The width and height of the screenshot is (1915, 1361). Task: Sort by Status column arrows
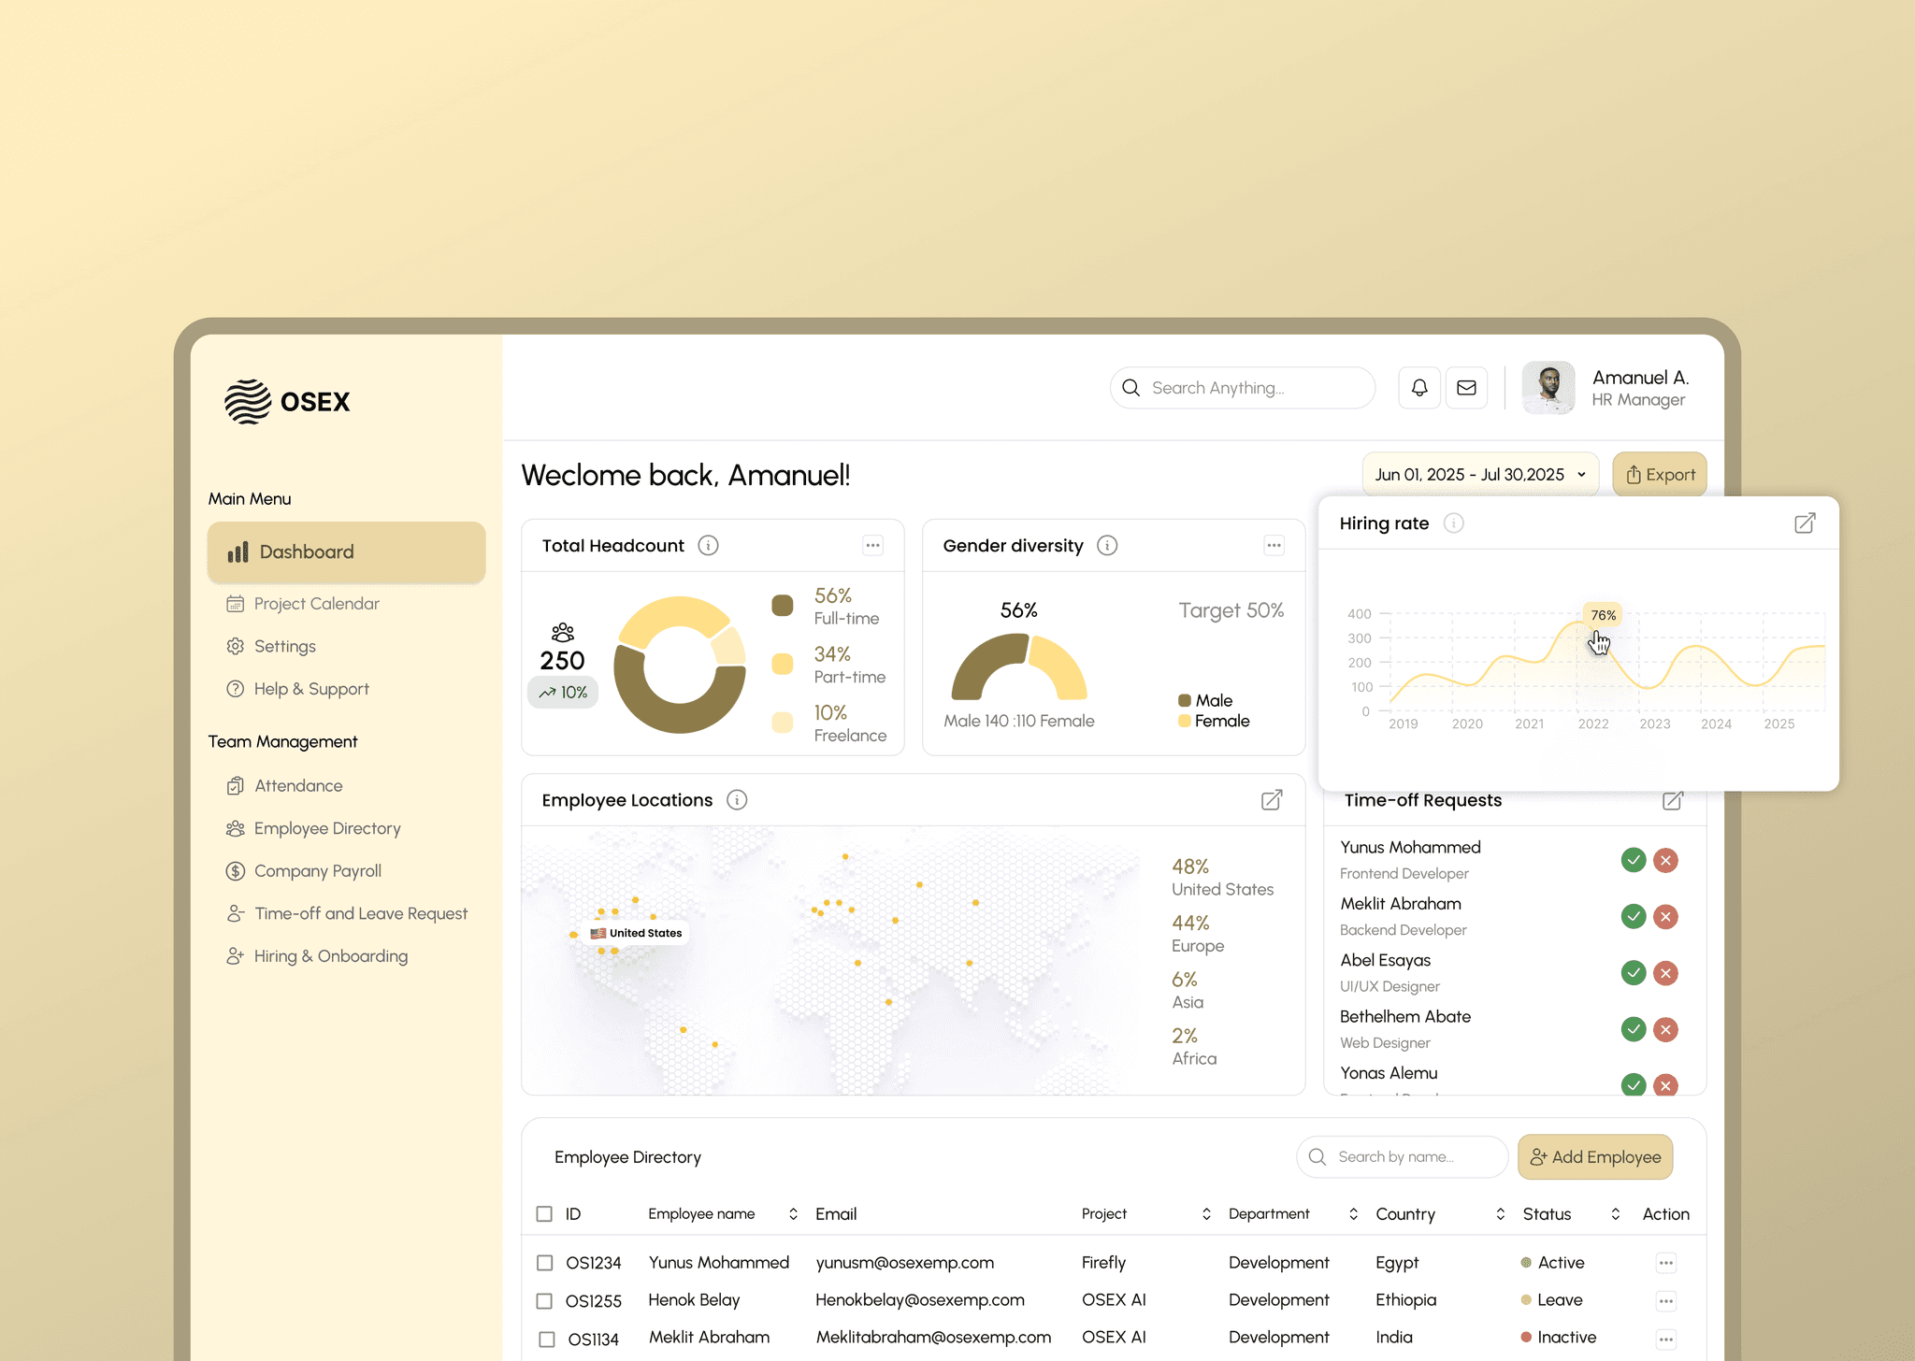pyautogui.click(x=1615, y=1214)
